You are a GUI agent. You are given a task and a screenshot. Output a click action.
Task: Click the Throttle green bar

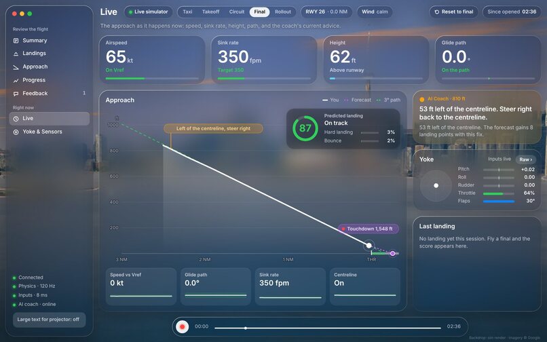click(x=493, y=193)
